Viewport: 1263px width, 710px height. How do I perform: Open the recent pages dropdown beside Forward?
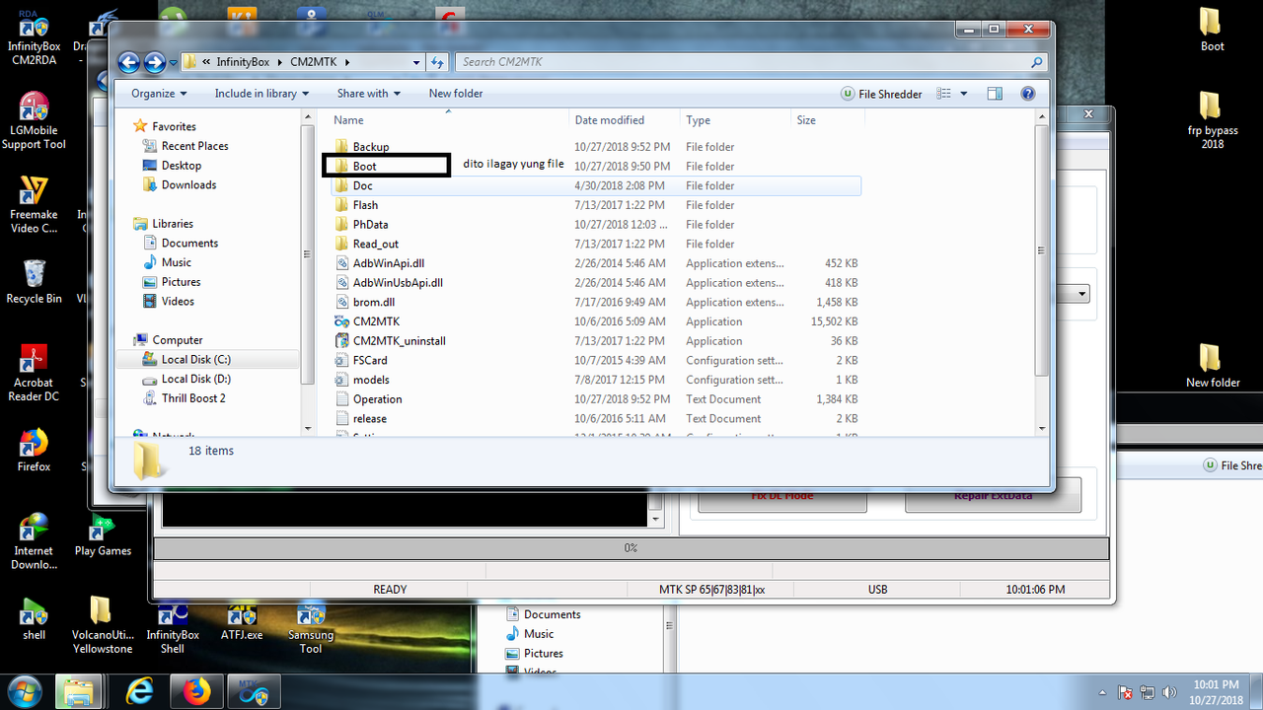[x=174, y=62]
